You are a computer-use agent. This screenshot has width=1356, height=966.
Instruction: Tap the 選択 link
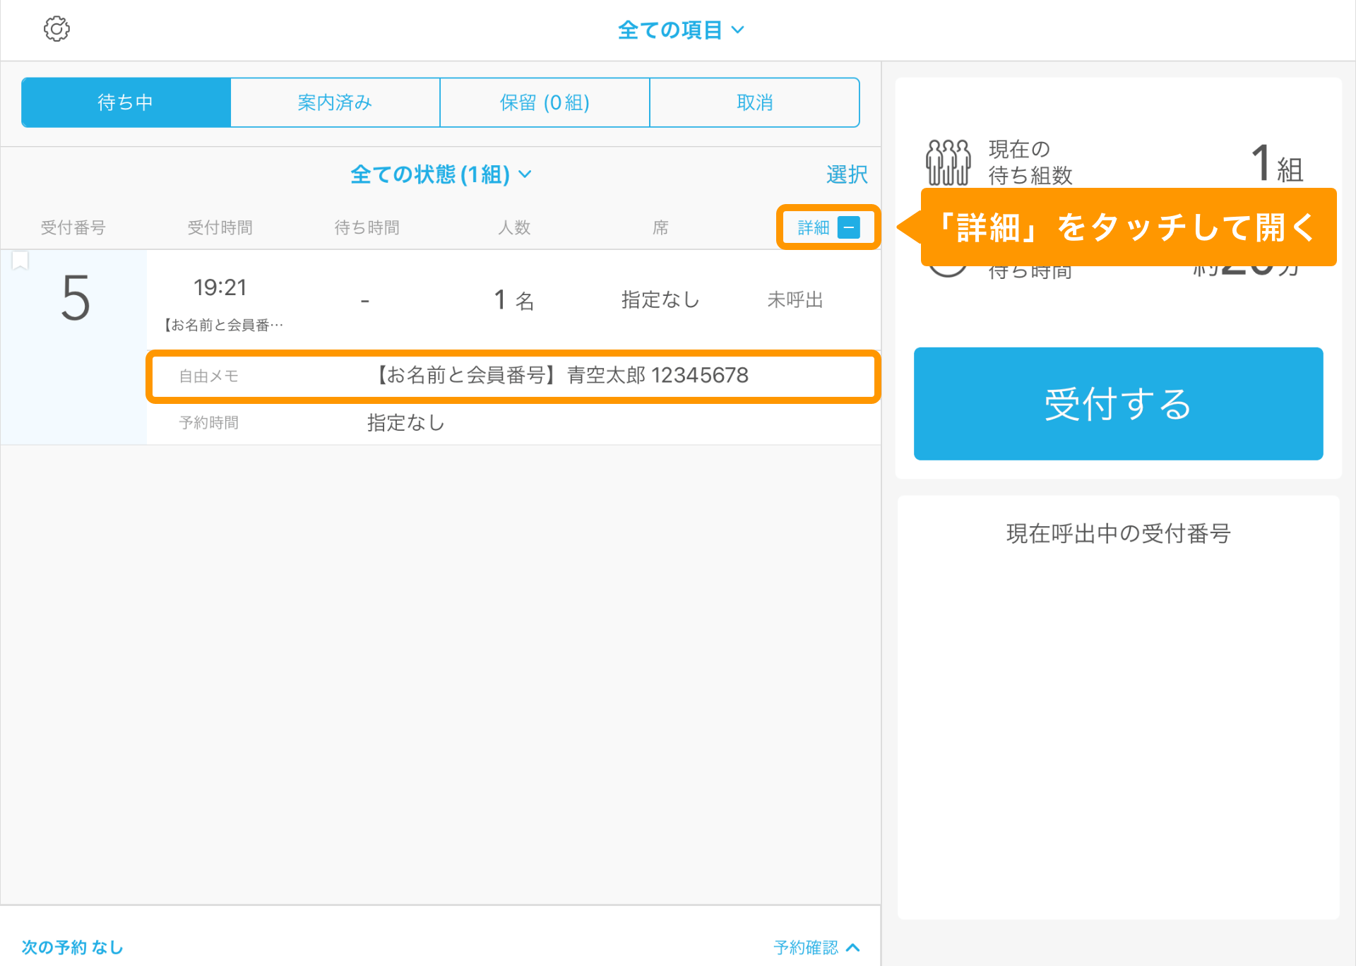(846, 174)
